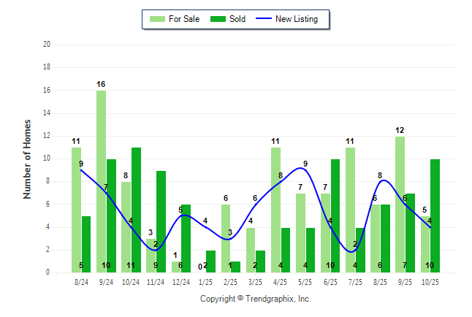Select the 9/24 For Sale bar showing 16

pyautogui.click(x=101, y=181)
